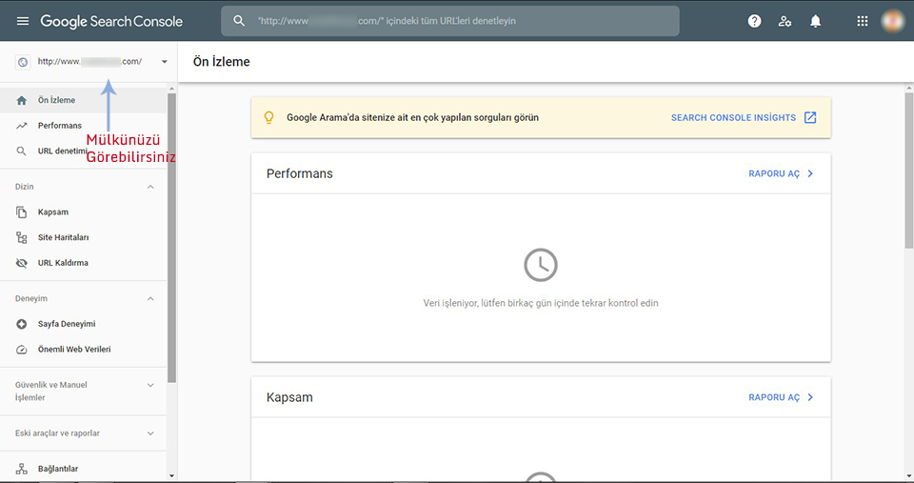This screenshot has height=483, width=914.
Task: Click the Veri işleniyor message text
Action: point(541,303)
